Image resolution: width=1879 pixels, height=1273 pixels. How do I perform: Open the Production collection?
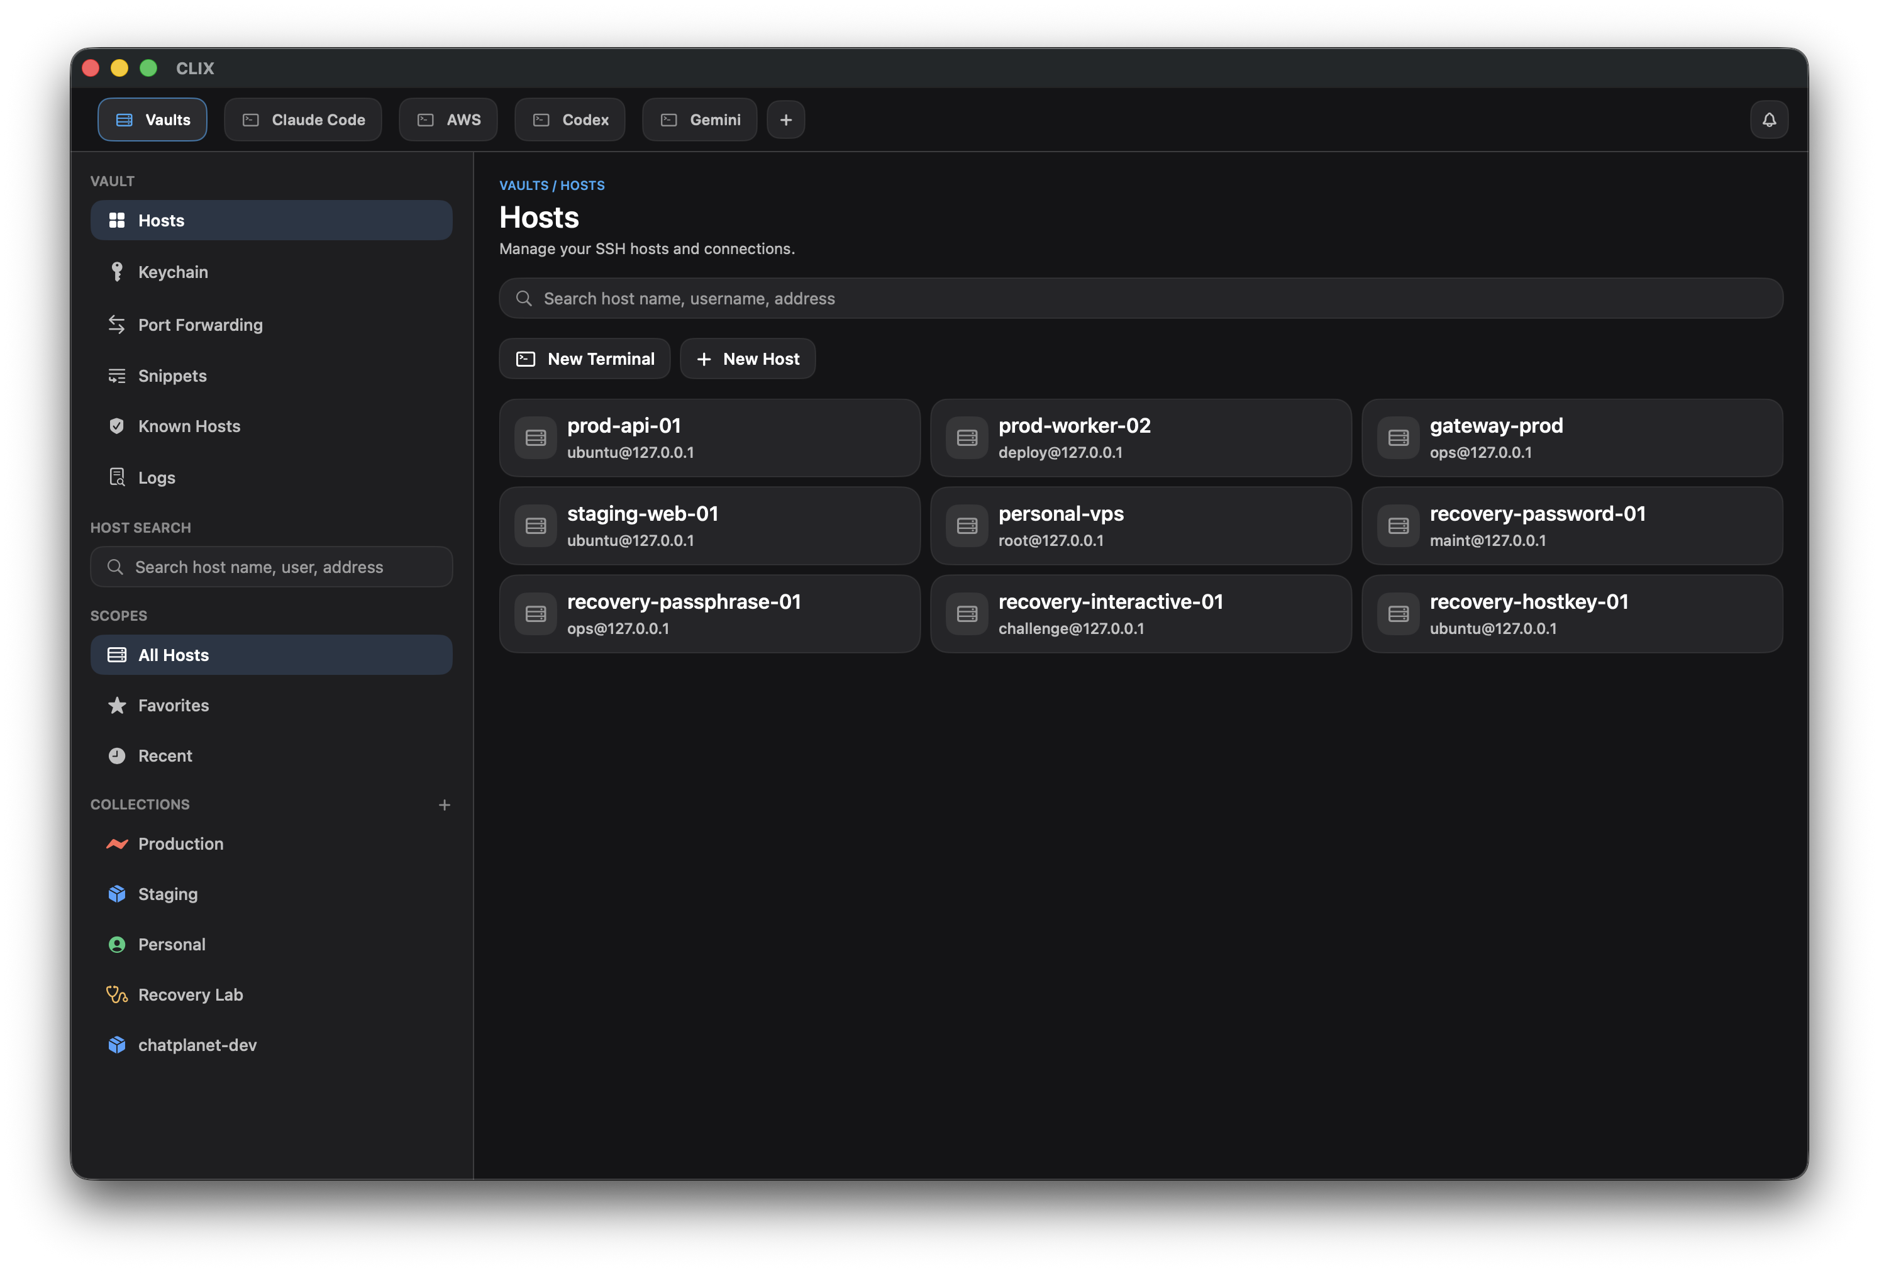pos(180,843)
